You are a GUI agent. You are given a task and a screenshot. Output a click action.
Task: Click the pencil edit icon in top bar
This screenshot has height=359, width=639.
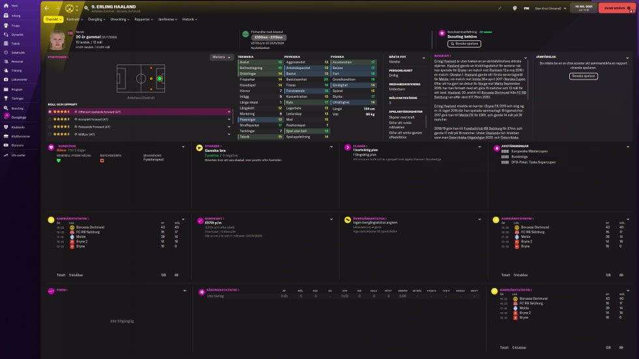(499, 8)
